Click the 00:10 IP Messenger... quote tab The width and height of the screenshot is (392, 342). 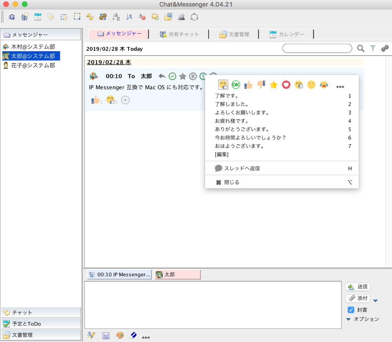point(120,275)
